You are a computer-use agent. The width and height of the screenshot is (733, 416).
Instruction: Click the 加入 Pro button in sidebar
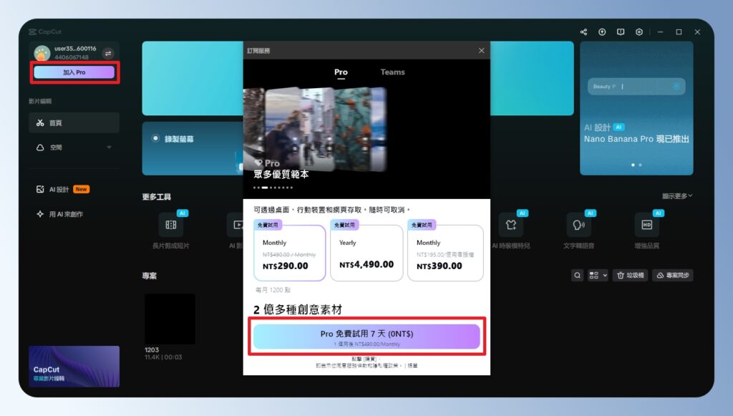point(74,72)
